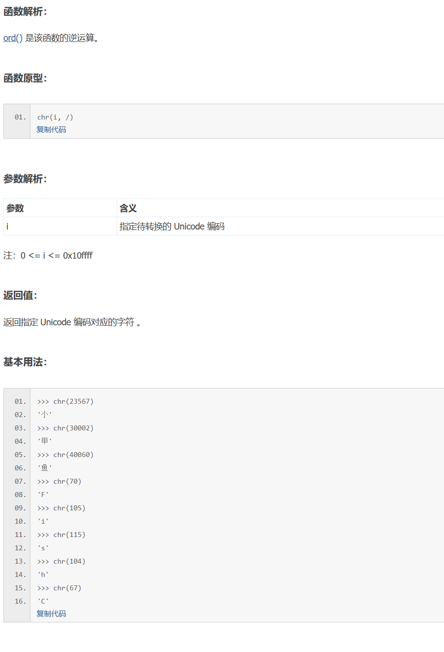Click the '小' output line
This screenshot has height=652, width=444.
[x=44, y=415]
